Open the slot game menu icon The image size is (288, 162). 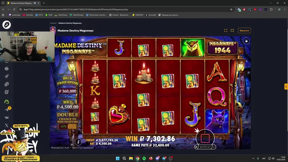click(72, 139)
